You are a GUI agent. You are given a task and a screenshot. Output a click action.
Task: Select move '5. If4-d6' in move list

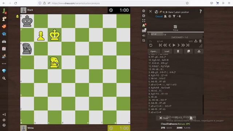153,97
